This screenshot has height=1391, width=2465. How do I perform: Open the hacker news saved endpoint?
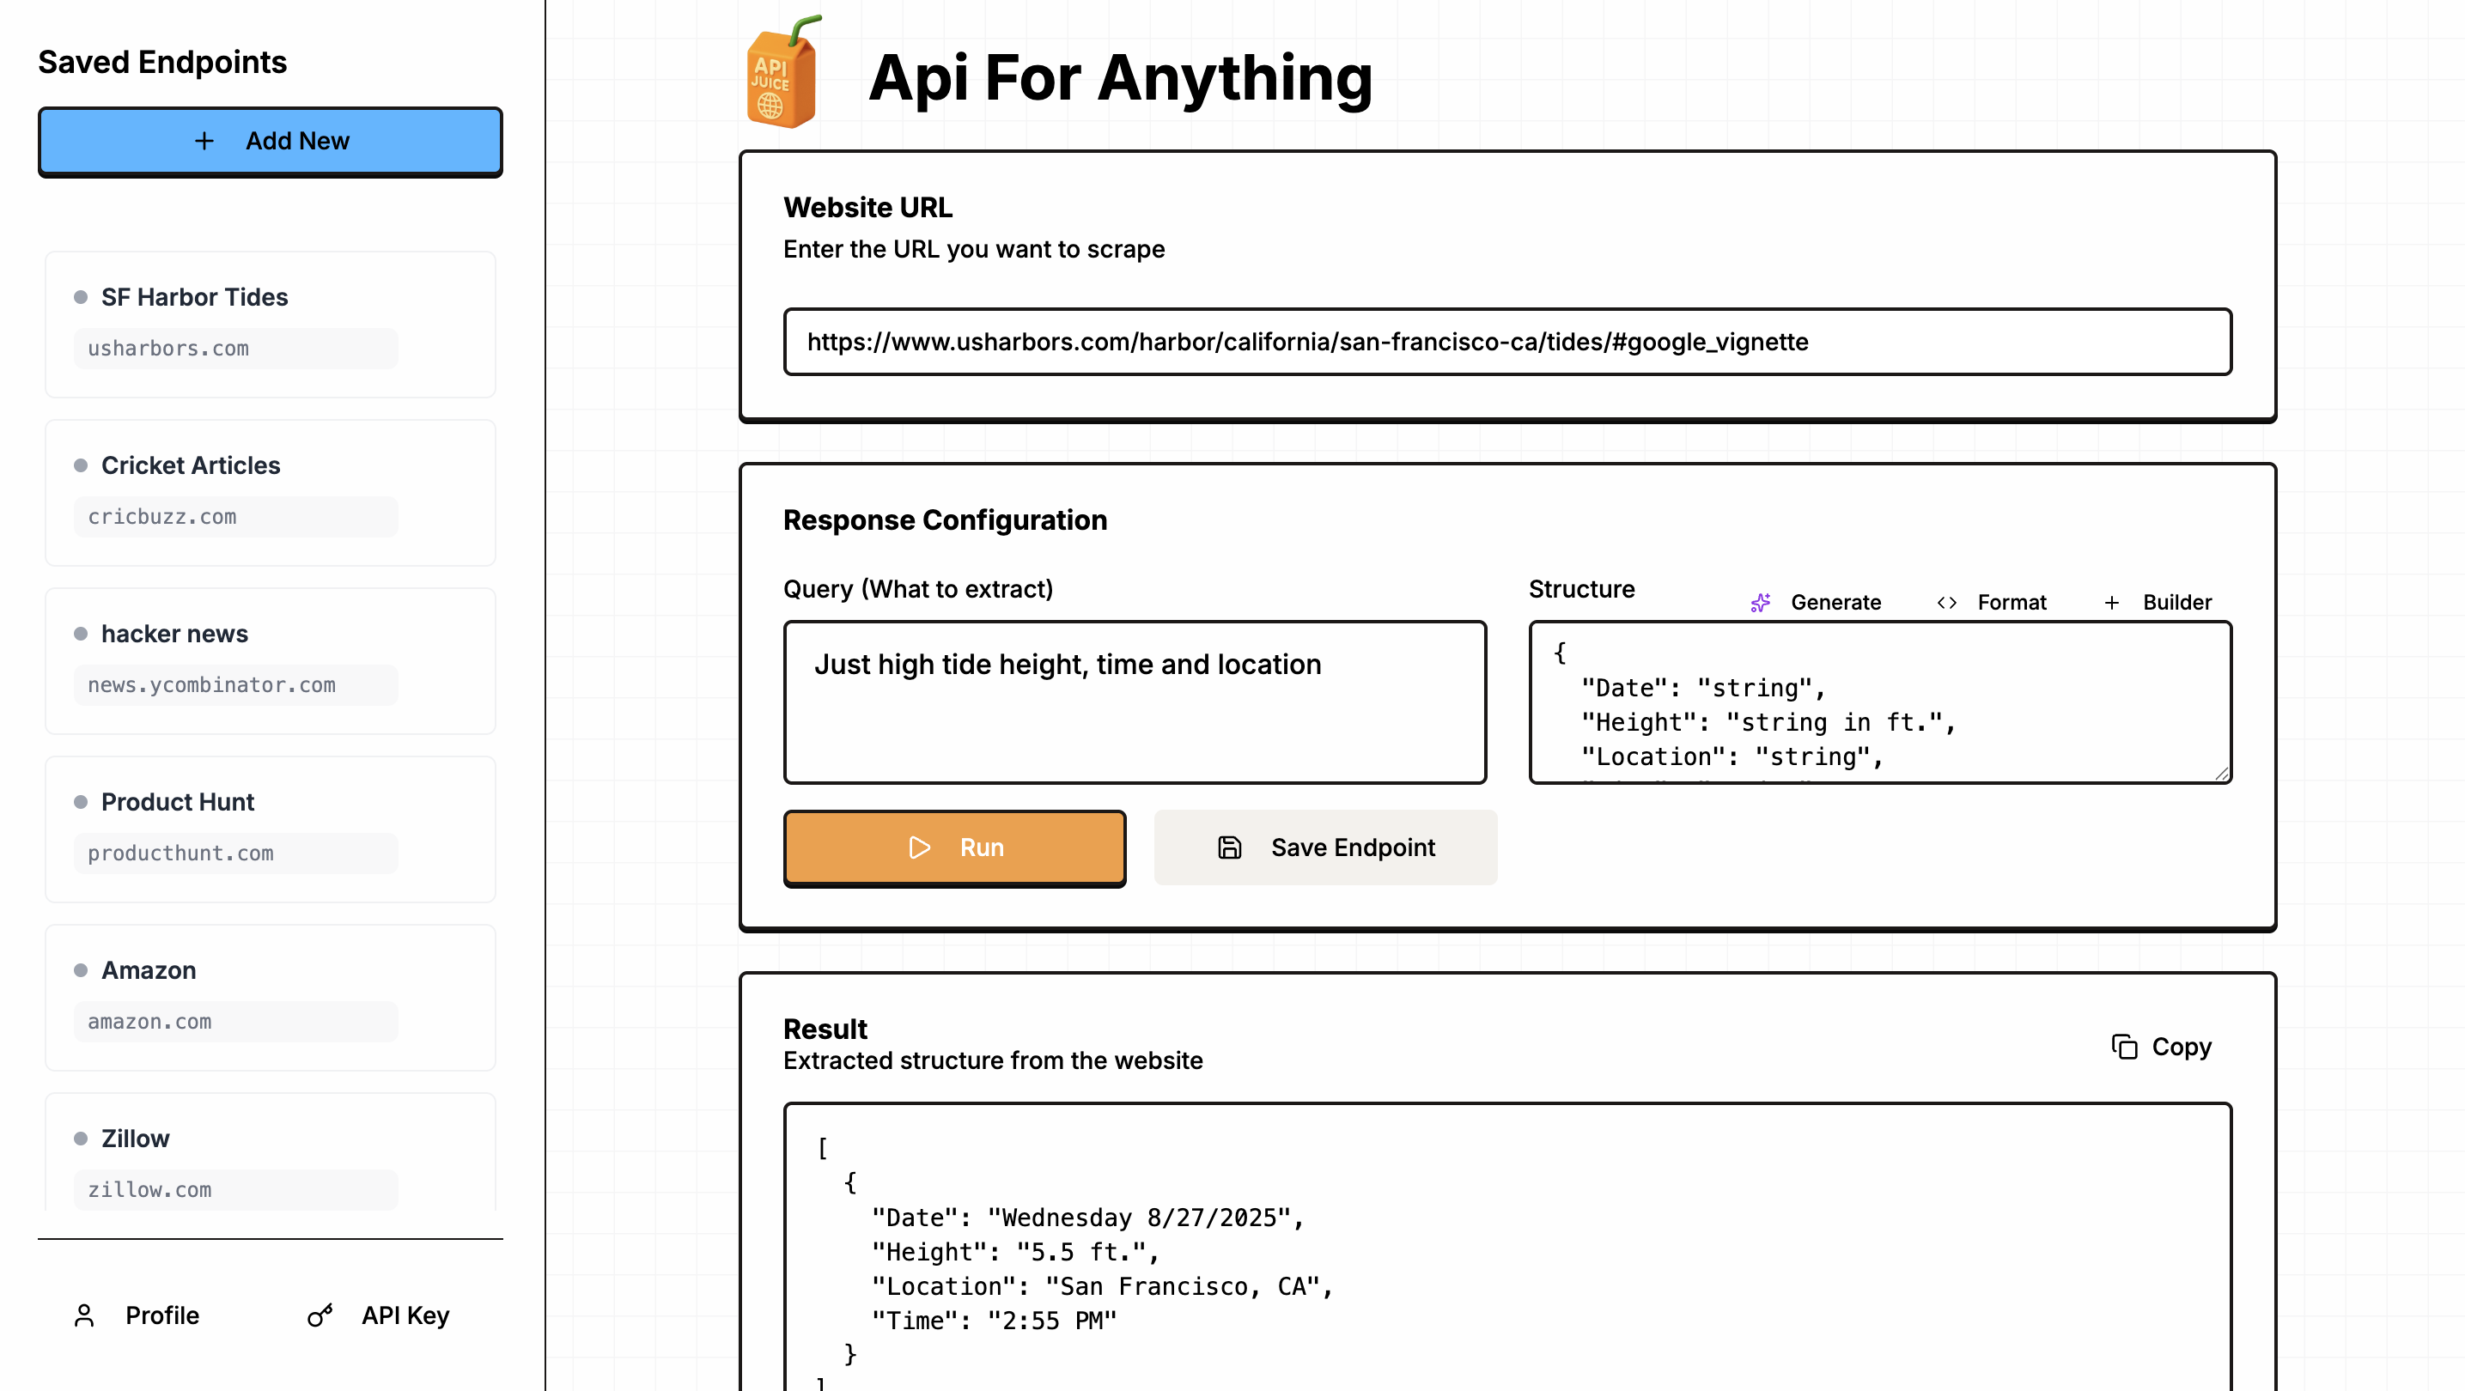270,660
